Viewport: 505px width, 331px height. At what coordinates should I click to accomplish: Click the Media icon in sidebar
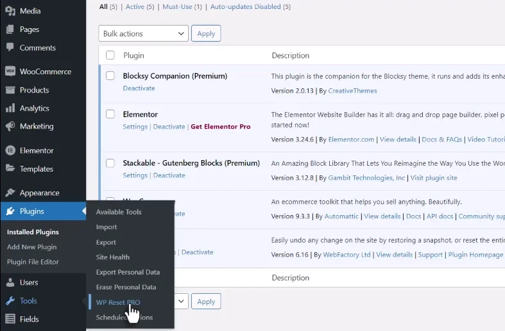[10, 11]
